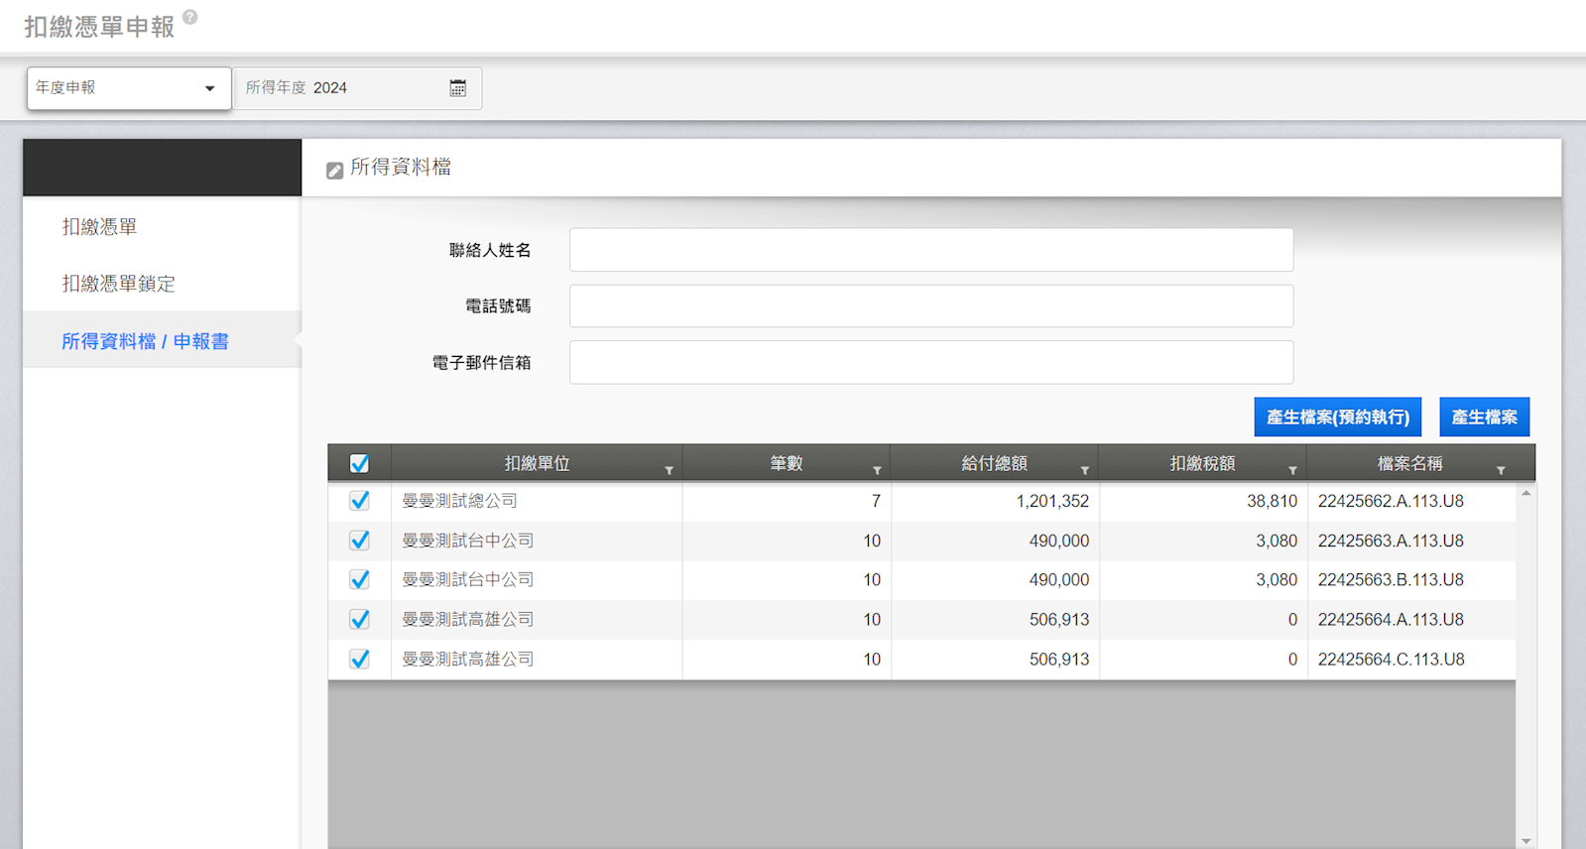Click the edit icon beside 所得資料檔

click(335, 171)
